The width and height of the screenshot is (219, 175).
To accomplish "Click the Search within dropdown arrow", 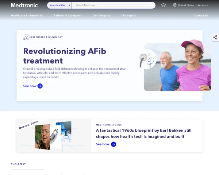I will click(69, 5).
